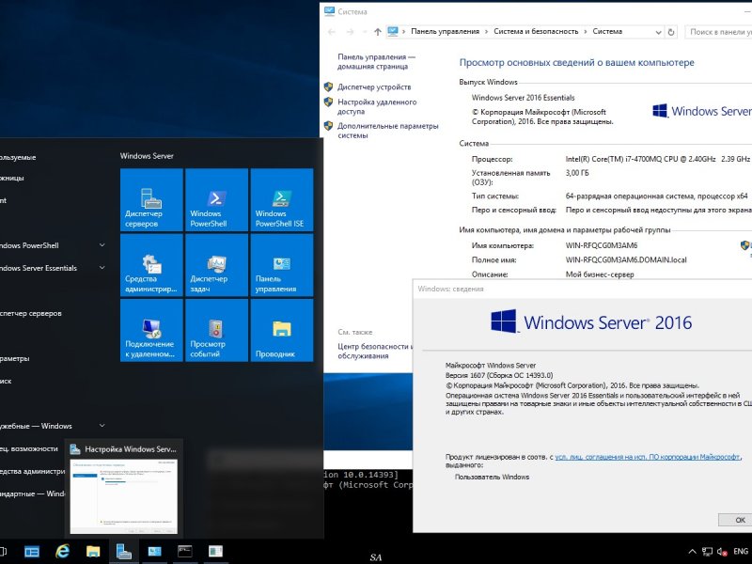Open Параметры in Start menu list
The image size is (752, 564).
[14, 358]
